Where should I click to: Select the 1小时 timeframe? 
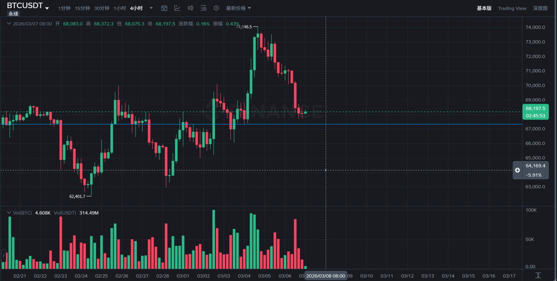pos(120,8)
